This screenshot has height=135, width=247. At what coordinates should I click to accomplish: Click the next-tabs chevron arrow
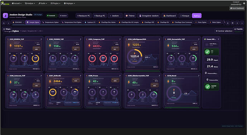(x=242, y=23)
